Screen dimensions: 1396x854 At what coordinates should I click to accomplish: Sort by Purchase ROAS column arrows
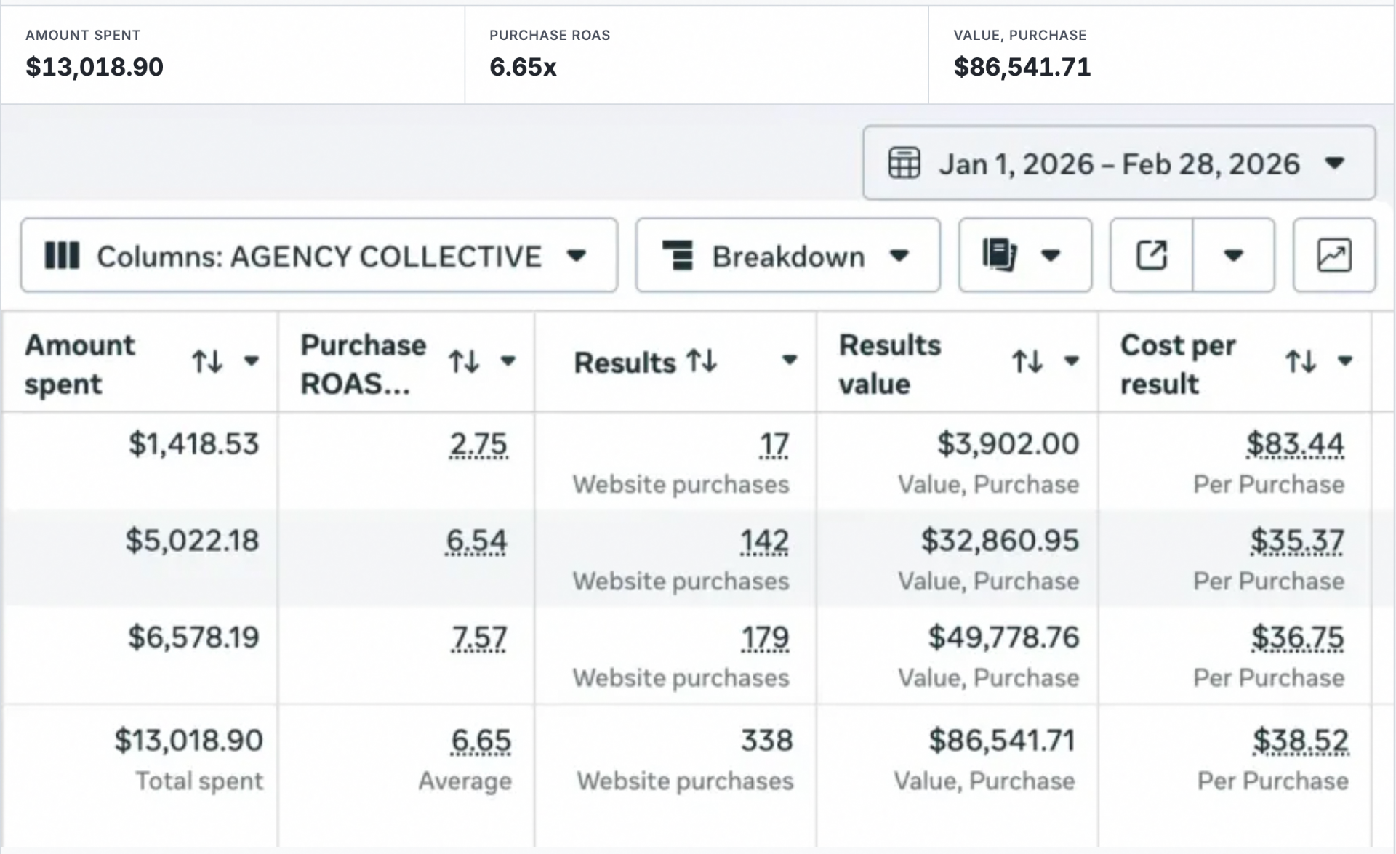point(464,360)
